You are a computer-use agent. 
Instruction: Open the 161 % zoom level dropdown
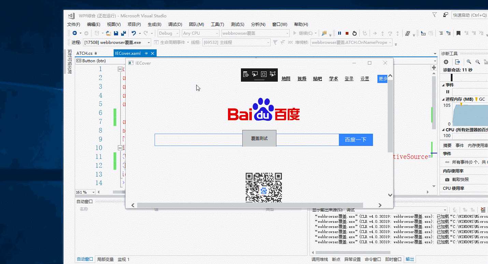point(94,192)
